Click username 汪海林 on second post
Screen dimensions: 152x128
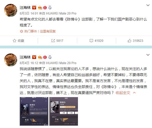[x=25, y=57]
